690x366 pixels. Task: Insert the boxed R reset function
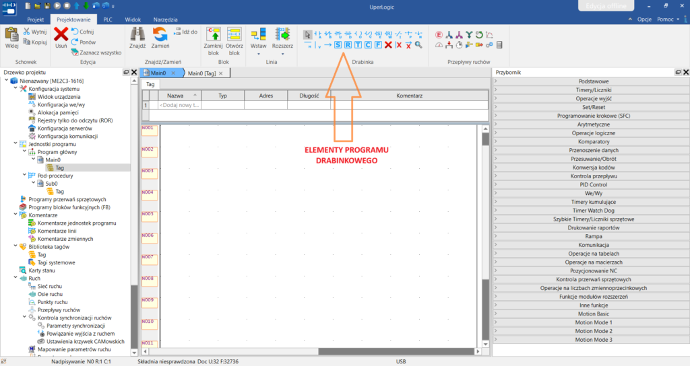(x=348, y=45)
